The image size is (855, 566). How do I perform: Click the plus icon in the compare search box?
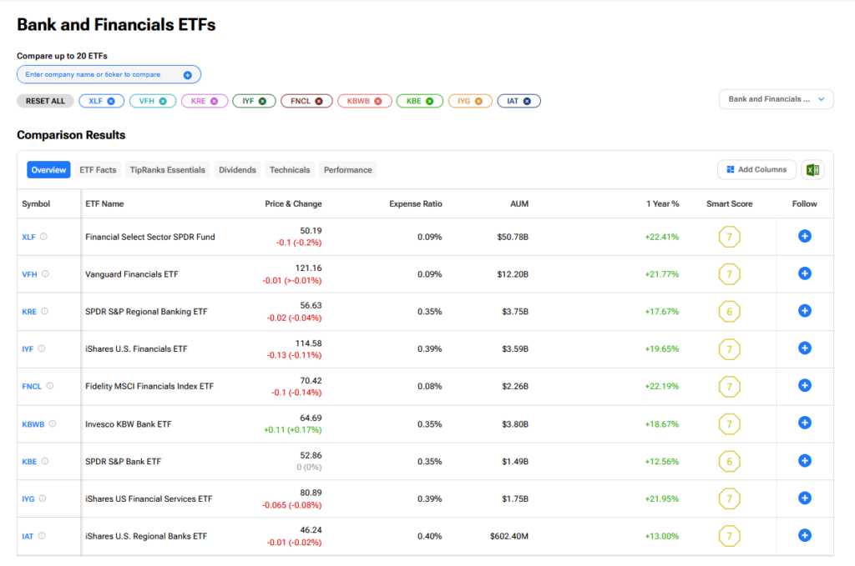coord(188,75)
